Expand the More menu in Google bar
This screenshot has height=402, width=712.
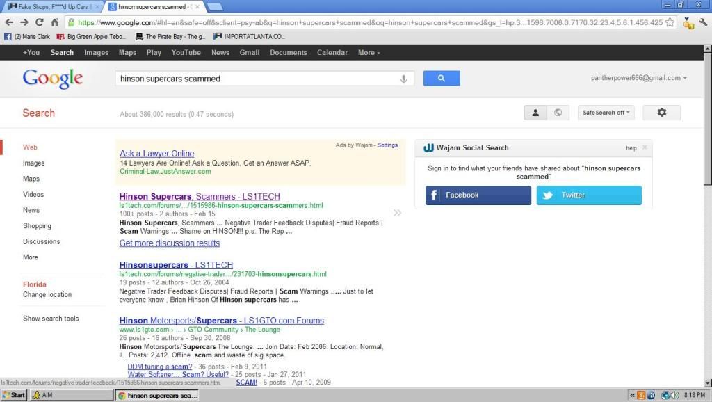[x=369, y=53]
